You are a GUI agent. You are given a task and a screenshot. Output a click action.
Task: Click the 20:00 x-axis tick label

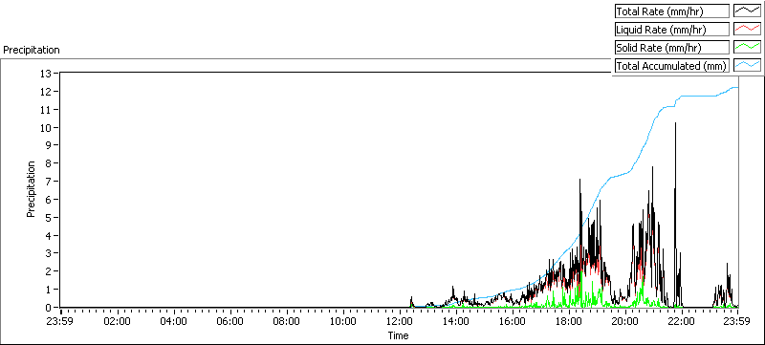click(x=624, y=321)
